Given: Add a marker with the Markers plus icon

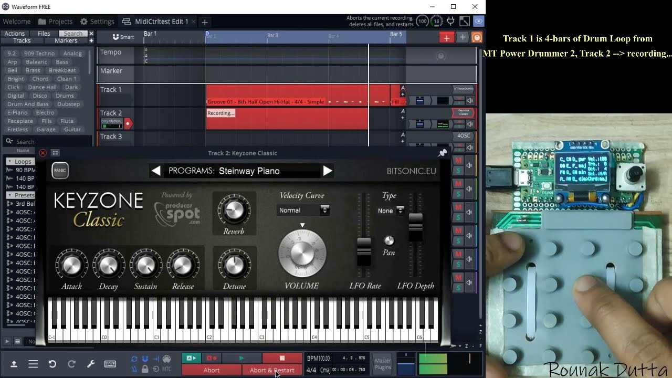Looking at the screenshot, I should point(91,40).
